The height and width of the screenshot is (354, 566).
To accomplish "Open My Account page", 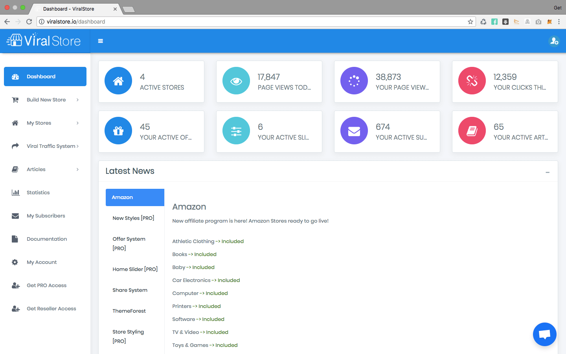I will pos(45,262).
